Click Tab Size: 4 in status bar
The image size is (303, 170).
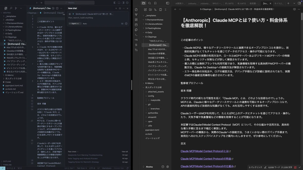tap(82, 168)
